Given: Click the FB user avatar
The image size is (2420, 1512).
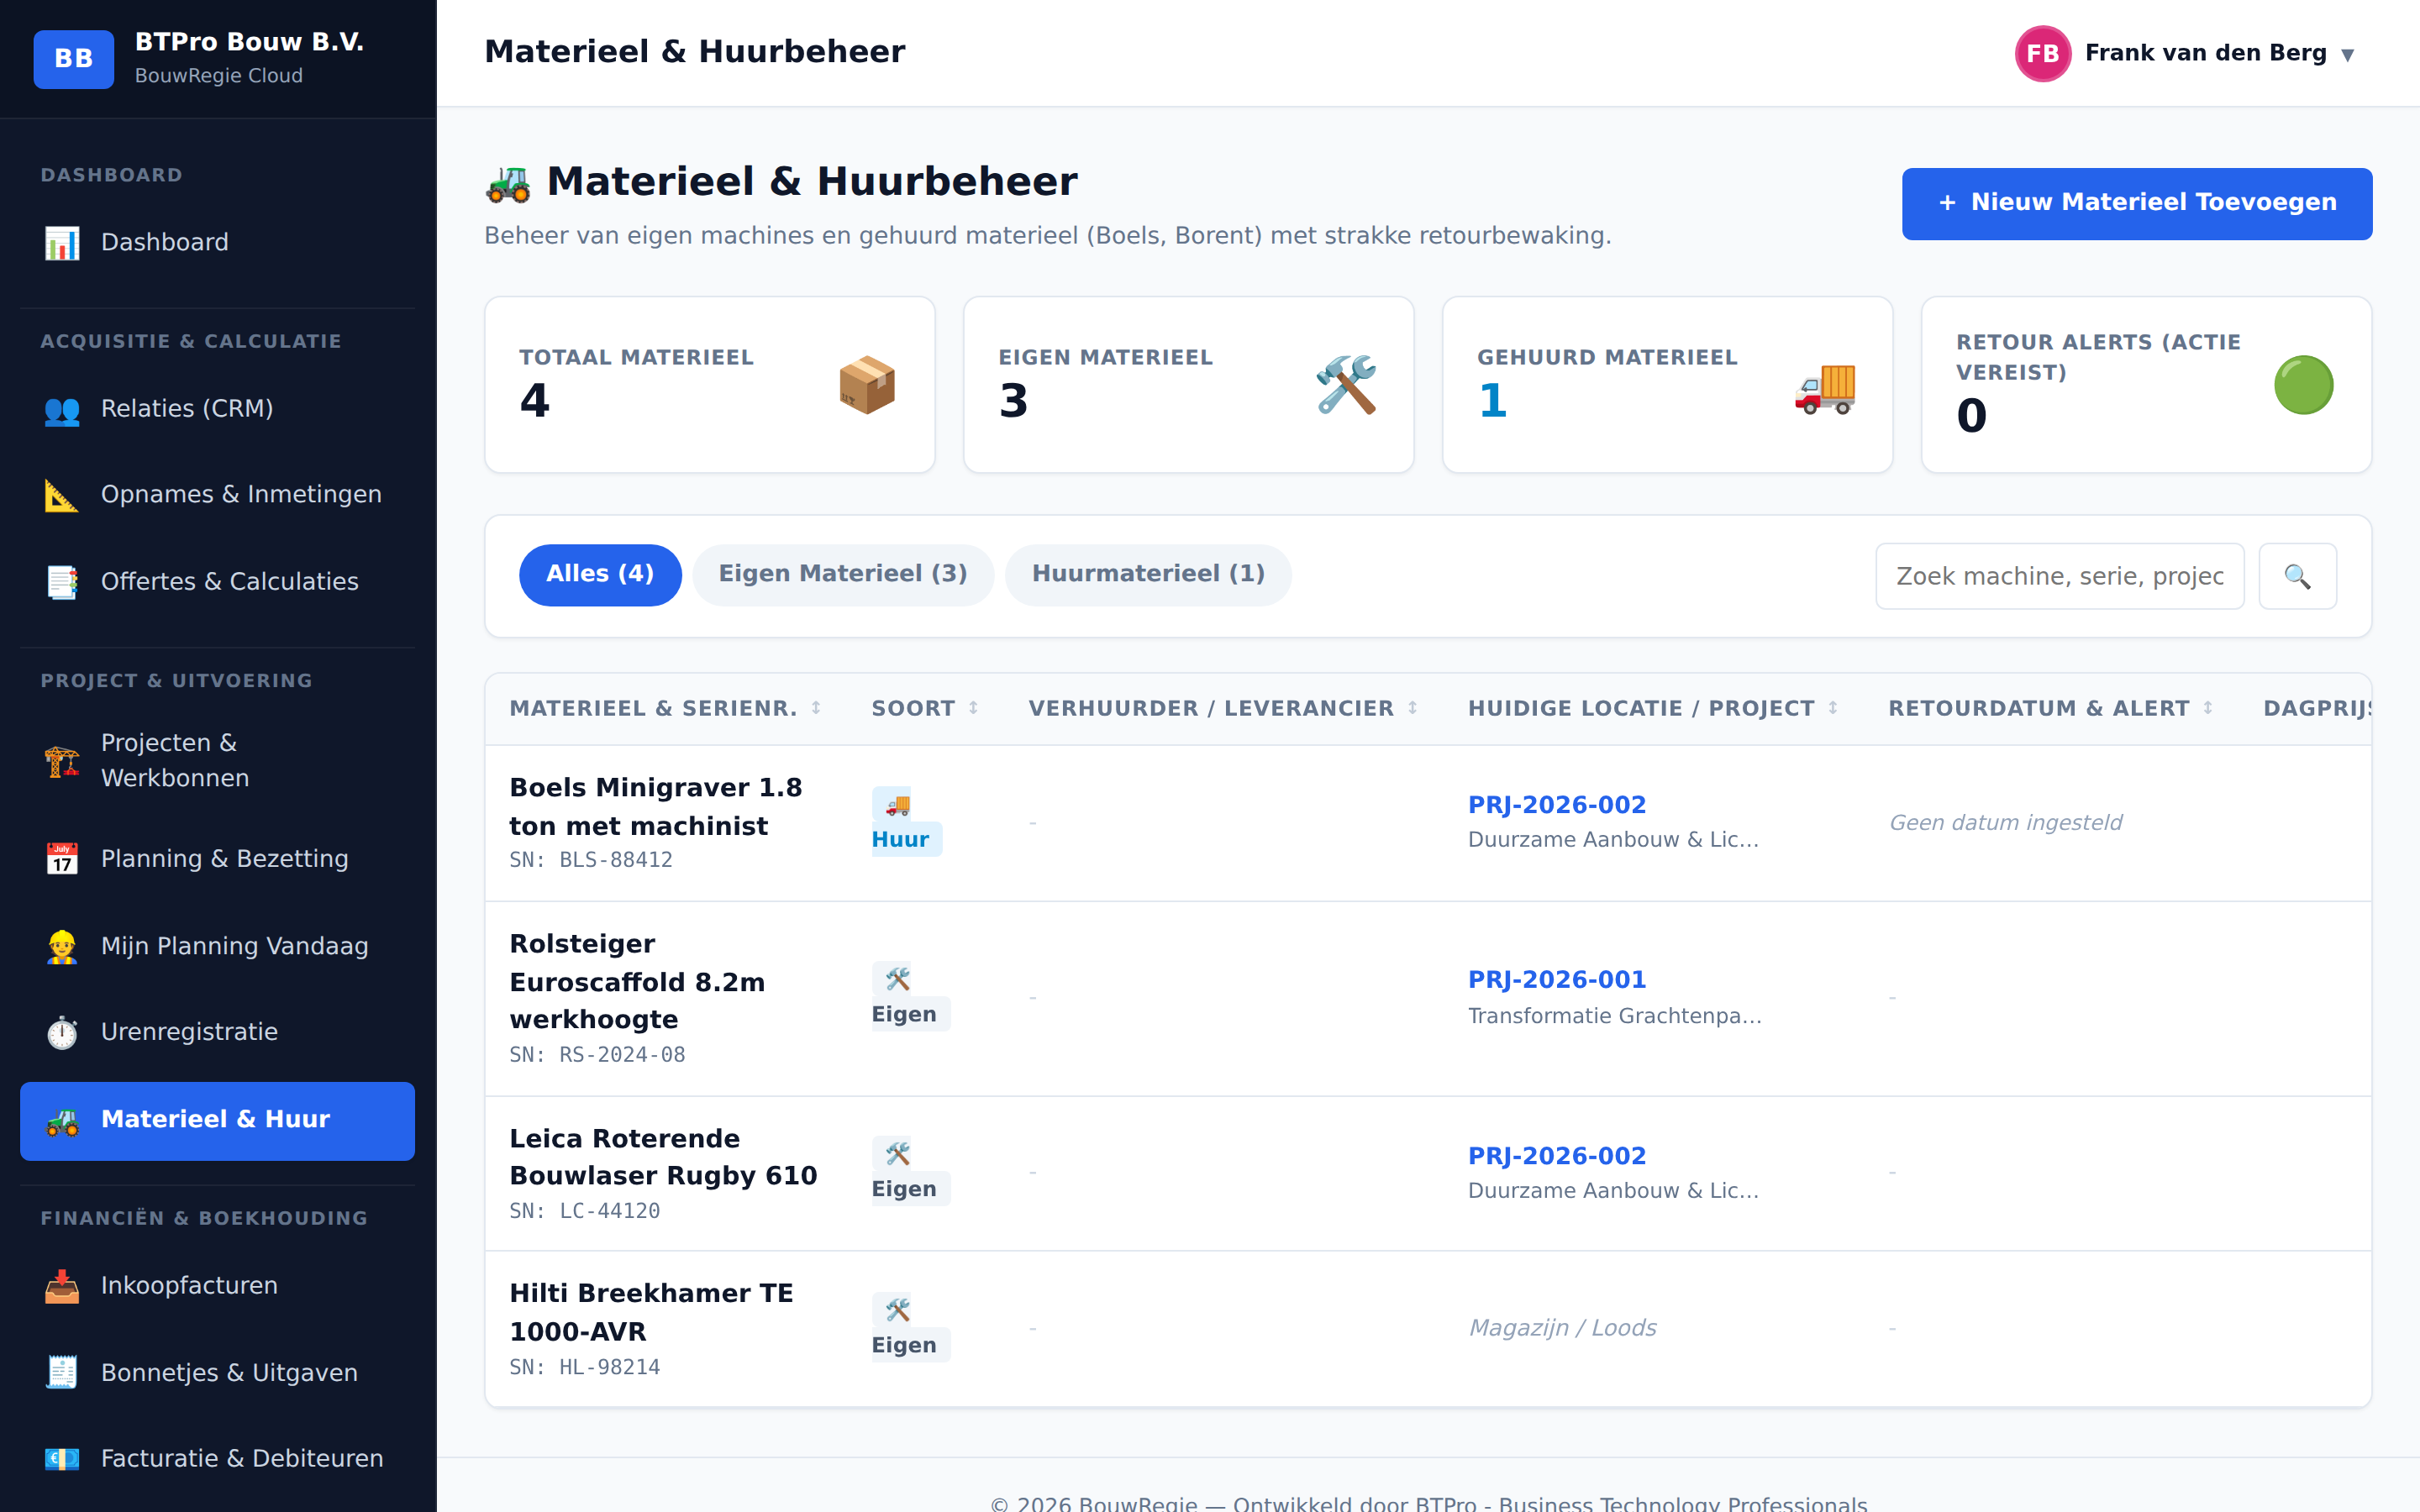Looking at the screenshot, I should (2042, 53).
